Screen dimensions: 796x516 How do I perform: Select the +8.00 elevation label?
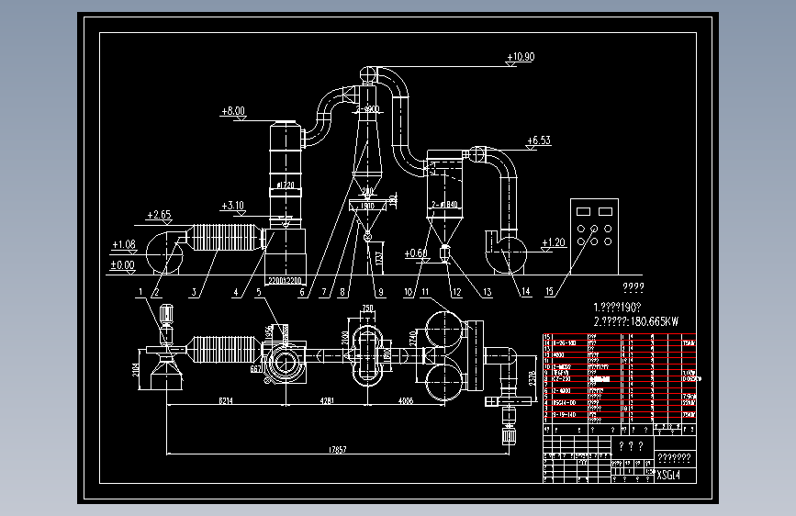233,111
